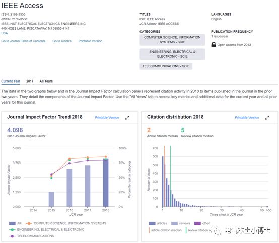Click the JCR Abbrev: IEEE ACCESS text

(159, 24)
